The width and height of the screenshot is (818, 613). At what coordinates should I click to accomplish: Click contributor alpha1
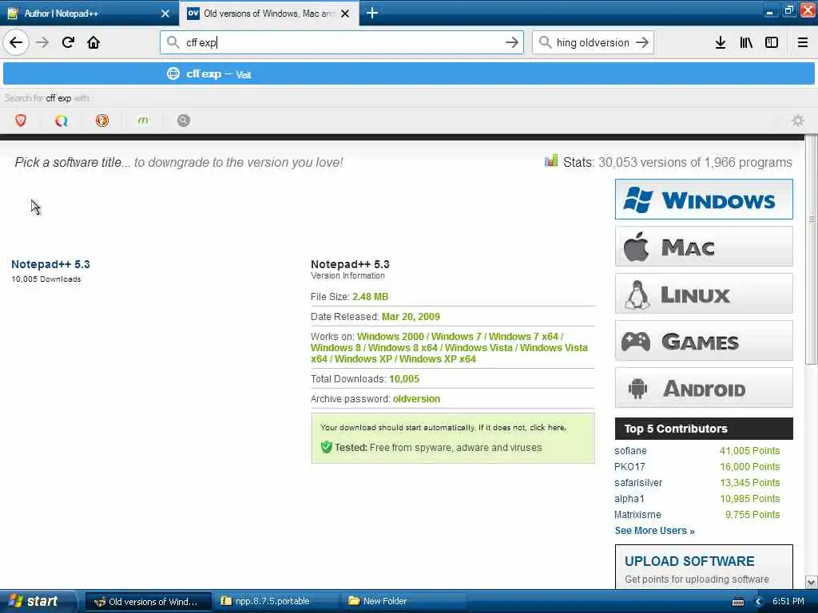[629, 499]
